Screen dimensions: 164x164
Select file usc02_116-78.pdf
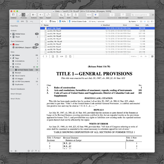click(97, 31)
